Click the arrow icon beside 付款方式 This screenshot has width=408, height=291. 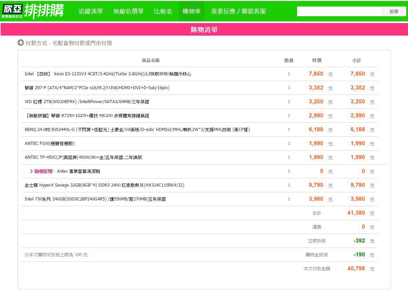21,43
